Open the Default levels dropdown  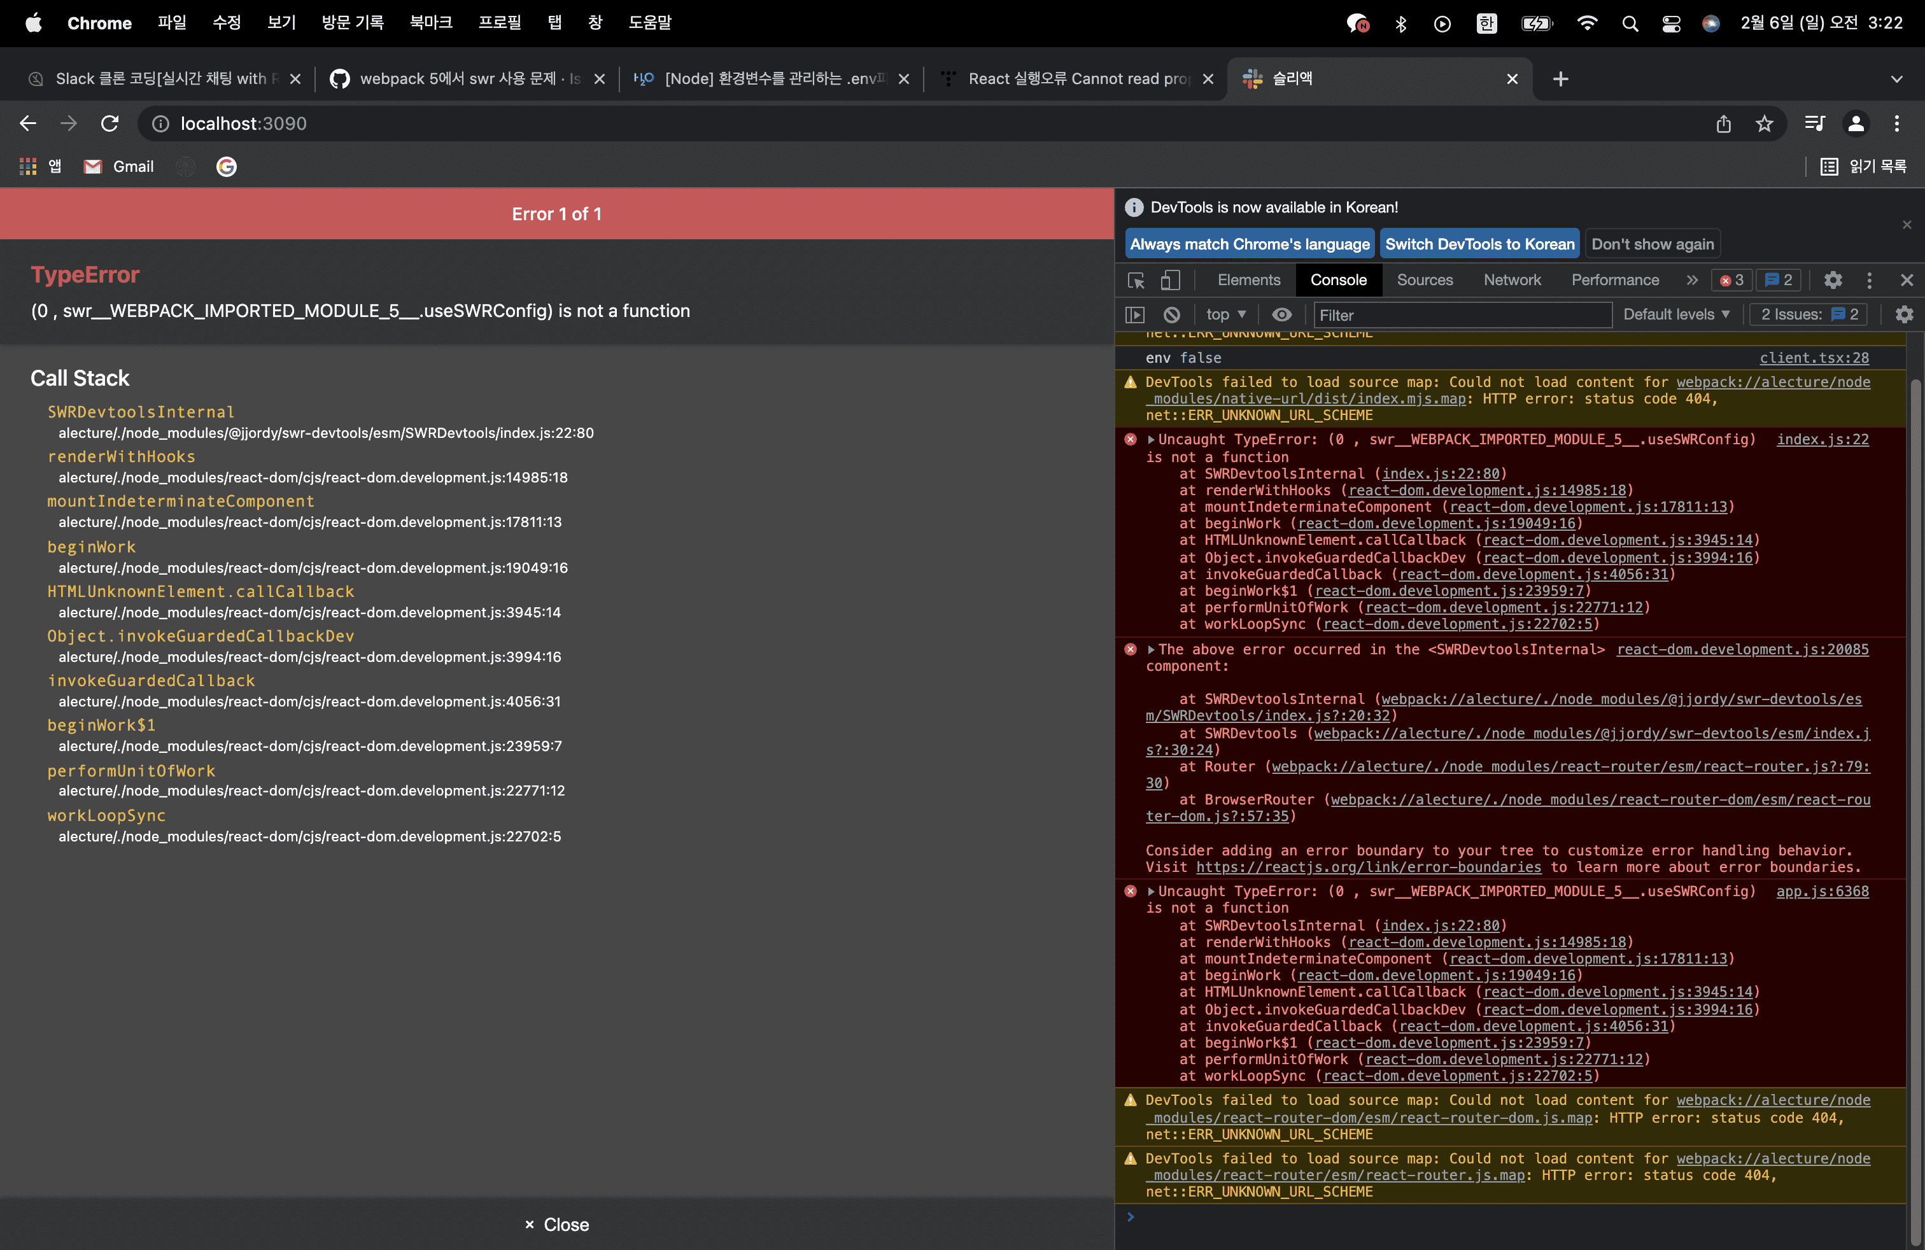(1676, 314)
